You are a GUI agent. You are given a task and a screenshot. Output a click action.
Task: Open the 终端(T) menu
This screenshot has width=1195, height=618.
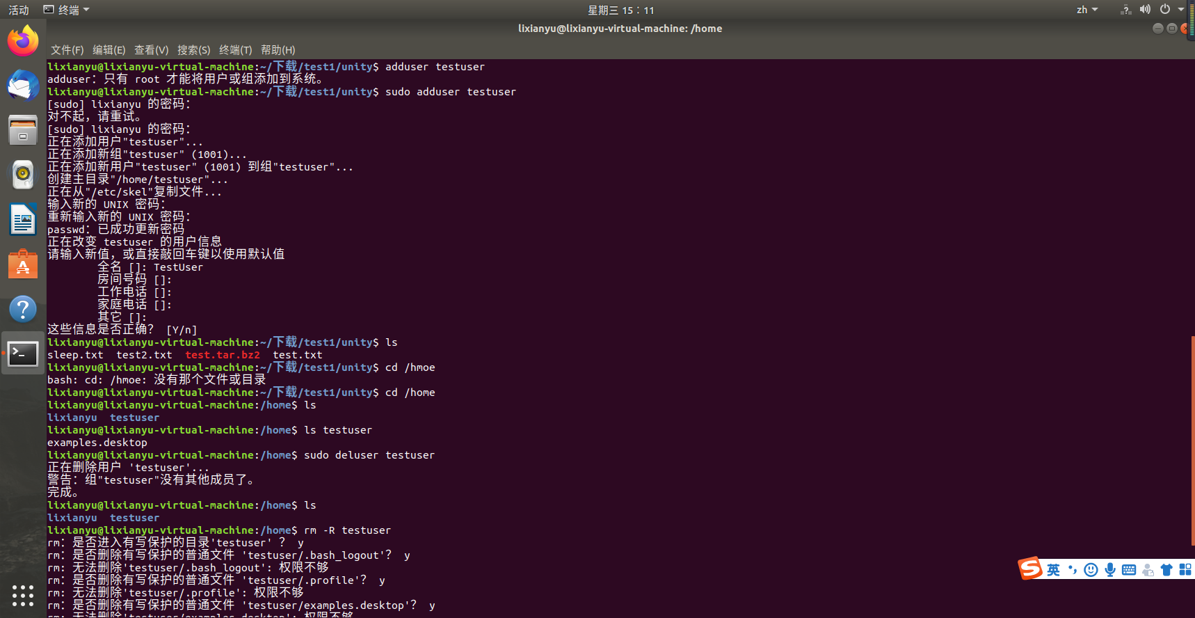point(236,49)
